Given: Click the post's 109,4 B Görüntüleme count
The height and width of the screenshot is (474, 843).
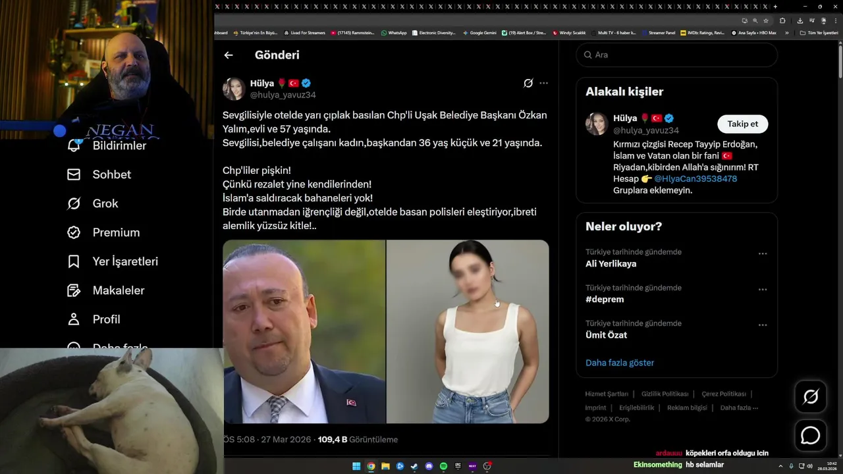Looking at the screenshot, I should pos(358,440).
